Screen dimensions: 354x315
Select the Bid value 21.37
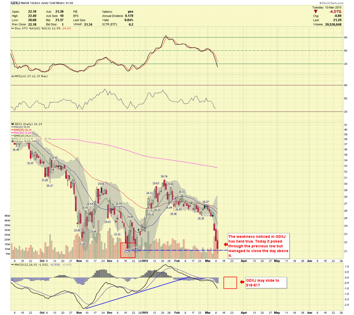pyautogui.click(x=59, y=20)
